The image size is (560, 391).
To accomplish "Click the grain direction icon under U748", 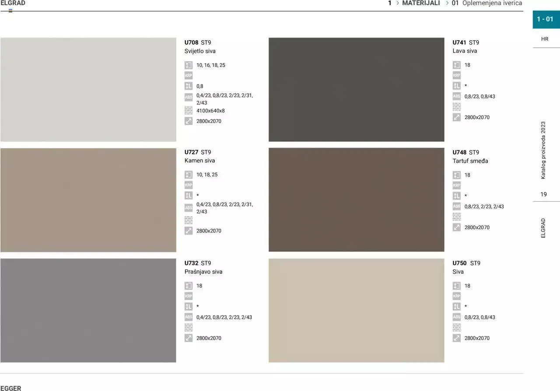I will click(457, 196).
